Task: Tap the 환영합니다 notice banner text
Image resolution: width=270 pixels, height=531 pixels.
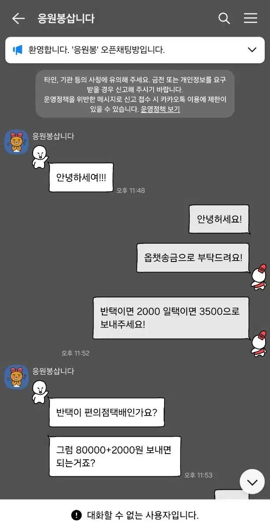Action: pos(97,50)
